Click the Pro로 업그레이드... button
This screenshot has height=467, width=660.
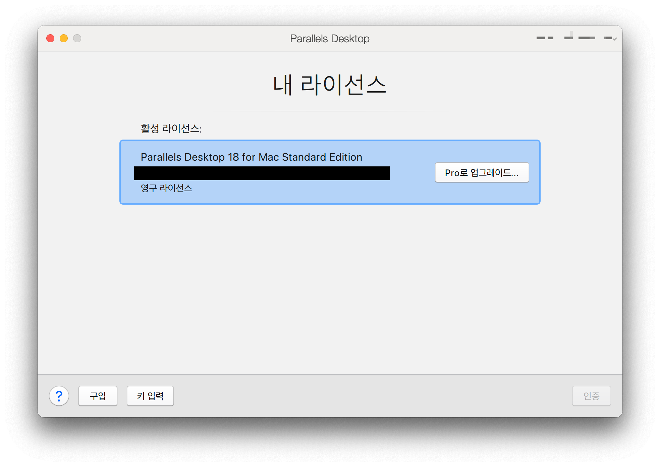click(x=482, y=172)
